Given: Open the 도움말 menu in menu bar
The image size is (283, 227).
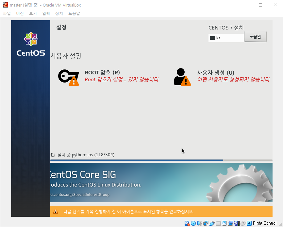Looking at the screenshot, I should coord(74,13).
